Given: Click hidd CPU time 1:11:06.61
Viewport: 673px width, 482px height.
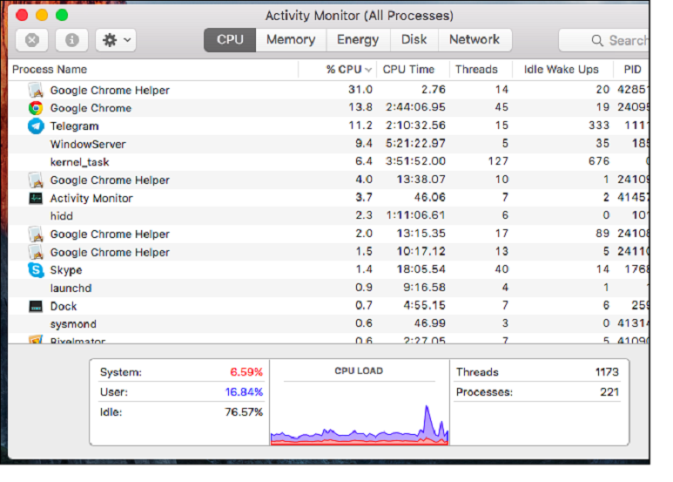Looking at the screenshot, I should [415, 215].
